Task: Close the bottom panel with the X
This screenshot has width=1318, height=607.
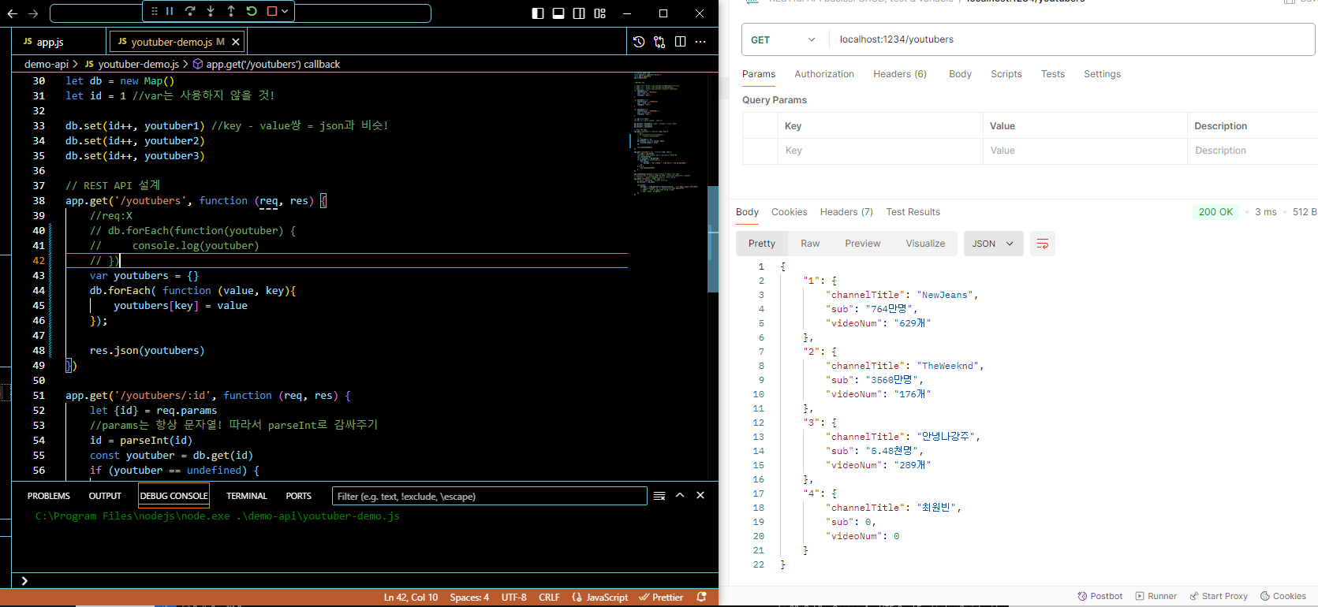Action: 700,496
